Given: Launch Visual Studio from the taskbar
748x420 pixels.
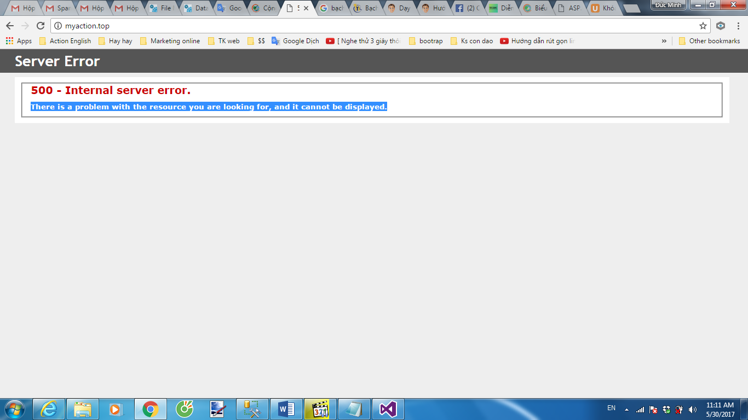Looking at the screenshot, I should pos(388,409).
